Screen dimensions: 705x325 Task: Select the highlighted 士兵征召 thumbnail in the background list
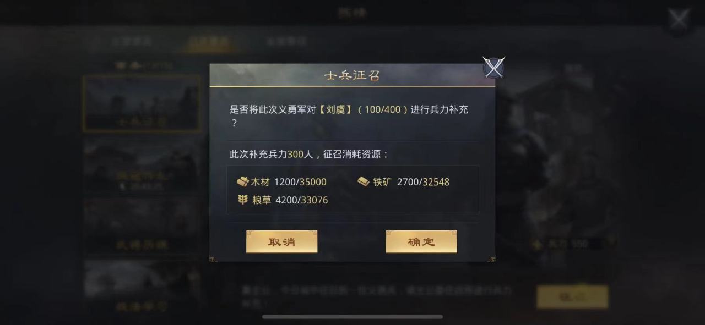142,103
